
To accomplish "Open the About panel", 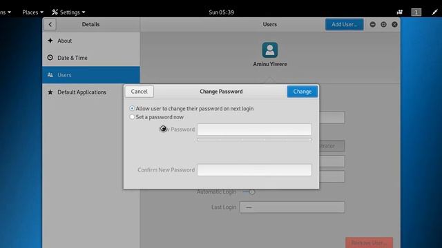I will point(91,41).
